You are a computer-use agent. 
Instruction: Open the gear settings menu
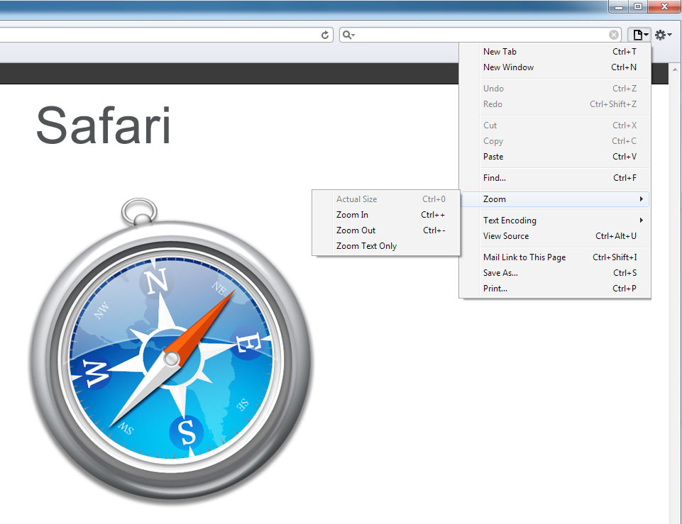pos(663,35)
